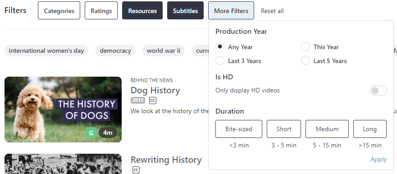Screen dimensions: 397x174
Task: Click the Reset all link
Action: [x=272, y=11]
